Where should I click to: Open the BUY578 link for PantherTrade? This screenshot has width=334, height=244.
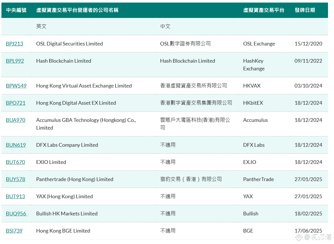click(x=15, y=179)
